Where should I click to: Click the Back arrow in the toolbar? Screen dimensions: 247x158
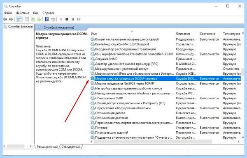5,19
